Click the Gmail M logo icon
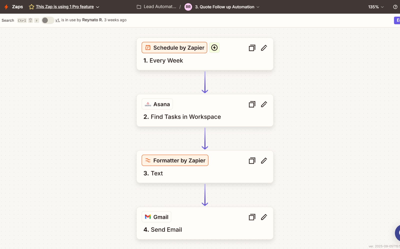The image size is (400, 249). (148, 217)
